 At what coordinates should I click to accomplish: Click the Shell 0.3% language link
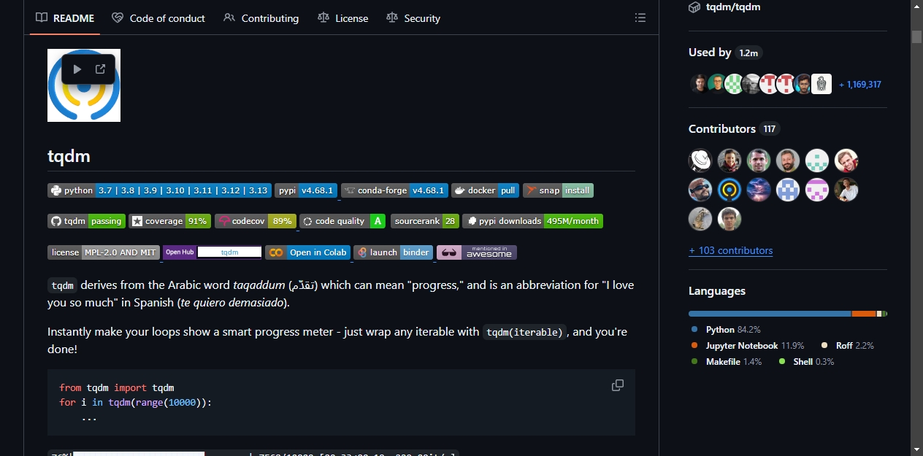click(807, 362)
